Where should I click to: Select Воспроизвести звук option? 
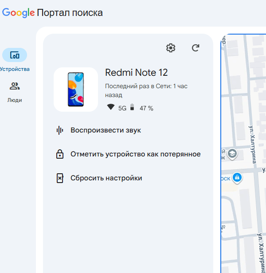(106, 130)
